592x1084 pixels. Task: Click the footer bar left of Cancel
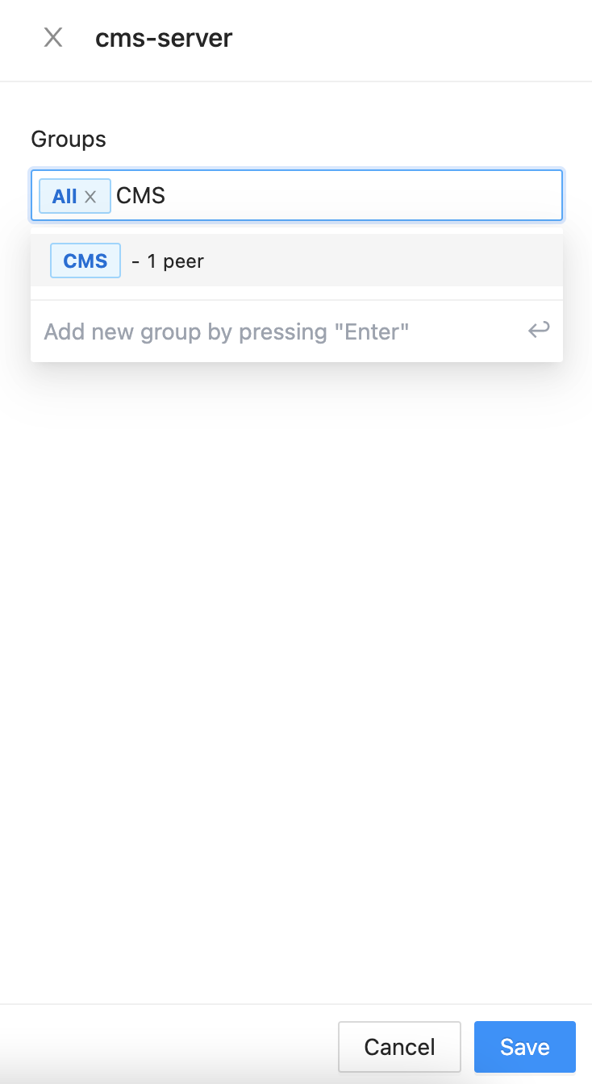161,1046
